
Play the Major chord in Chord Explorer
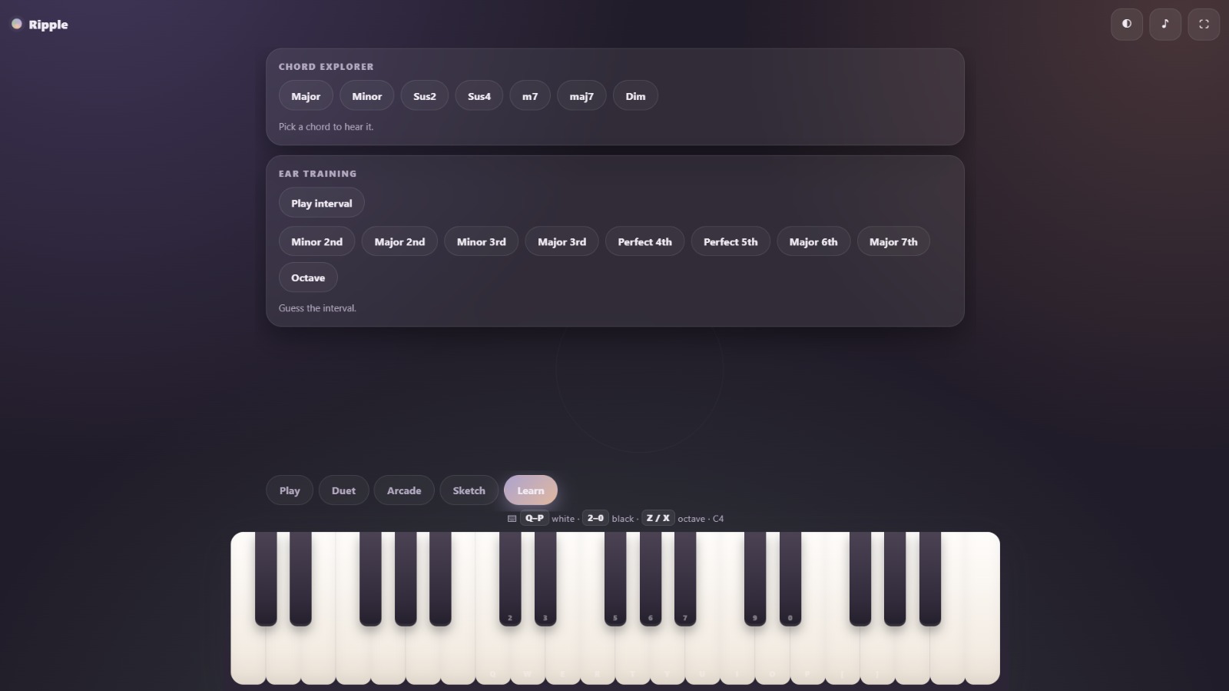tap(306, 96)
